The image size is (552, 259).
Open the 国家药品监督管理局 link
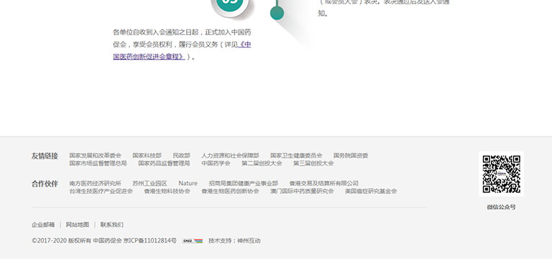[x=164, y=164]
